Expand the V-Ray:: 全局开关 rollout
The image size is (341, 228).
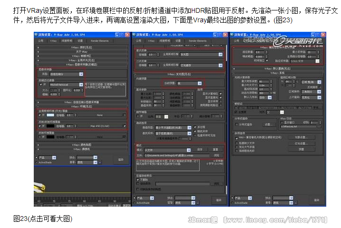tap(81, 60)
